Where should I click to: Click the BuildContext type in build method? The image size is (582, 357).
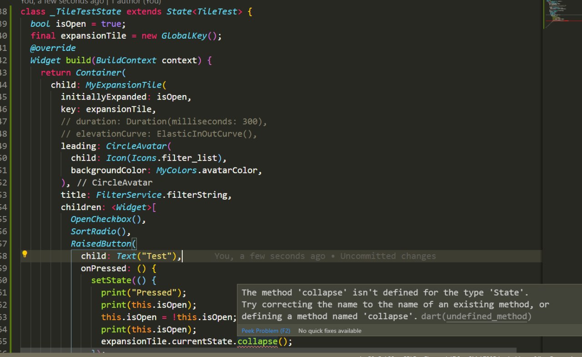126,60
